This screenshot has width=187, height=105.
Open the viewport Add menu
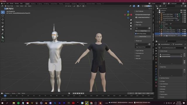[26, 6]
